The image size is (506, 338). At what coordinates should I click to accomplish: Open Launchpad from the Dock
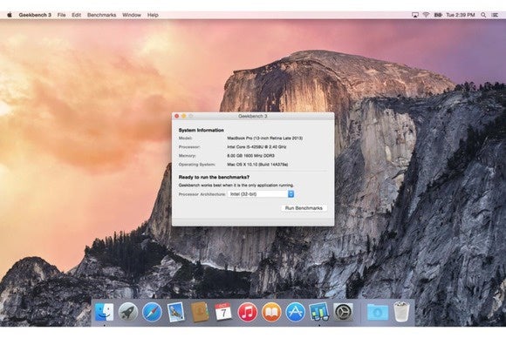(x=128, y=312)
